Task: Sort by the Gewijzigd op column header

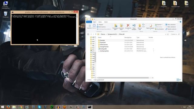Action: 128,38
